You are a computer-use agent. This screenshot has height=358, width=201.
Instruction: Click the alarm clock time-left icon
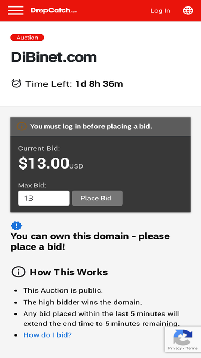[x=17, y=84]
